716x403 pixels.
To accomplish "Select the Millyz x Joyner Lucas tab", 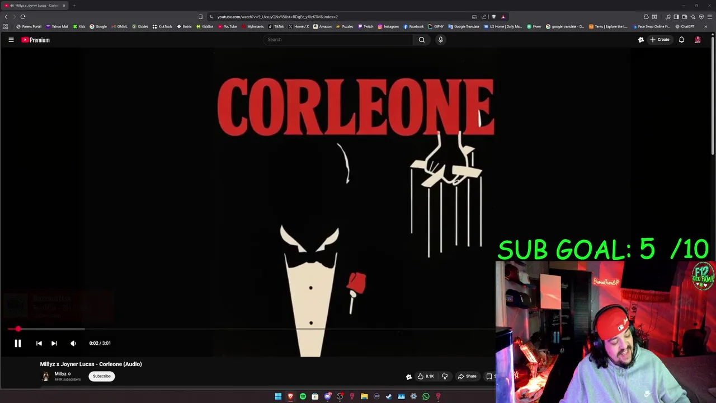I will 35,6.
